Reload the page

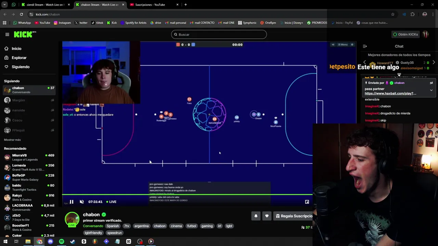[21, 14]
